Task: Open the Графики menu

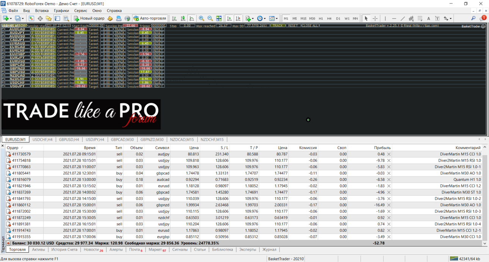Action: click(61, 11)
